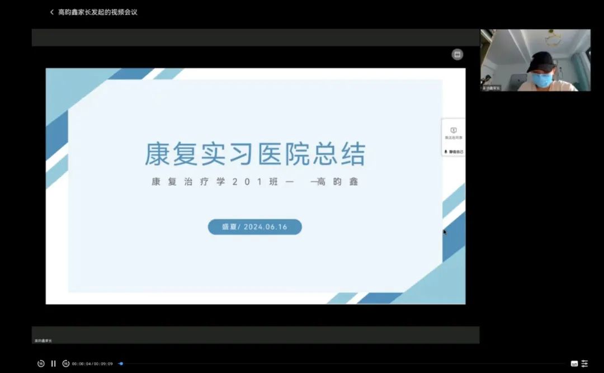Image resolution: width=604 pixels, height=373 pixels.
Task: Pause the meeting recording
Action: (54, 363)
